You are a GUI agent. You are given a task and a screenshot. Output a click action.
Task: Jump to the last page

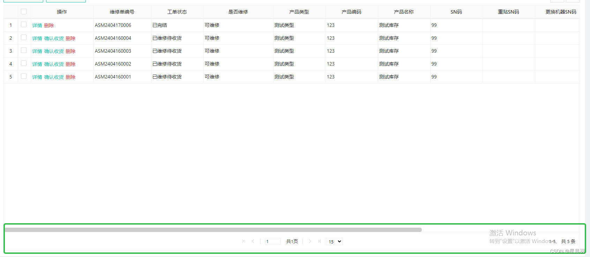pos(319,241)
